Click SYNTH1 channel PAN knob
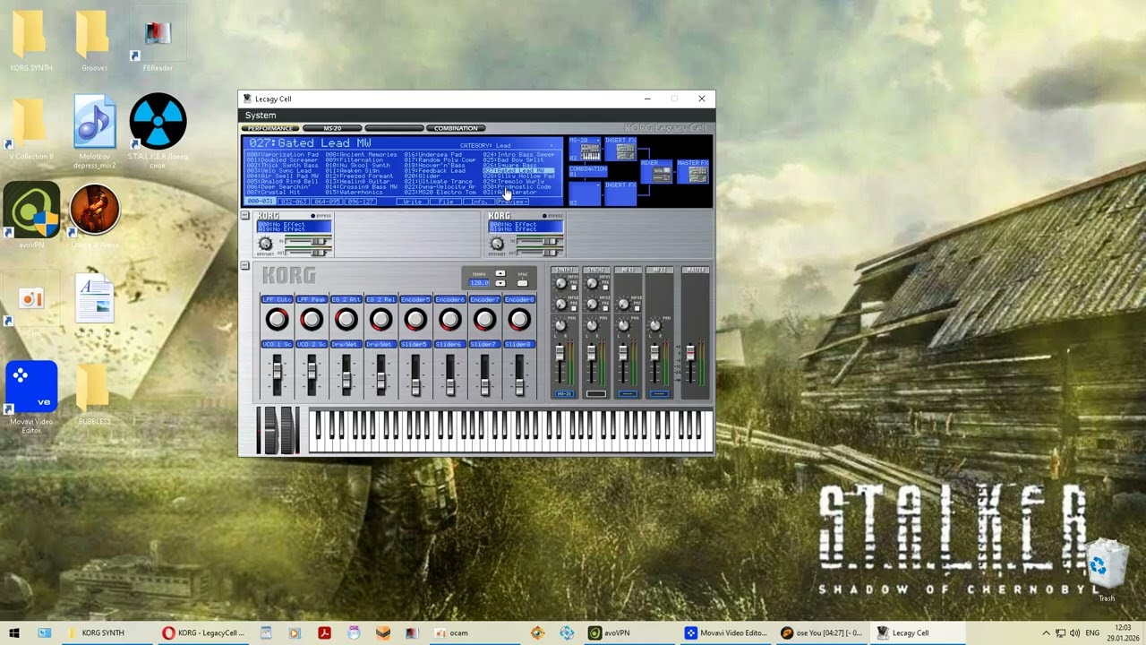This screenshot has height=645, width=1146. pos(560,326)
